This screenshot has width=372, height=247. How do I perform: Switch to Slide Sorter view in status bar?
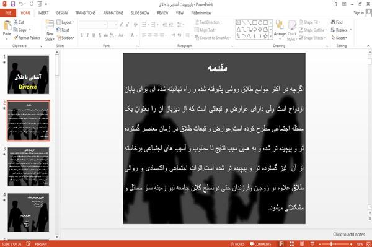coord(292,244)
